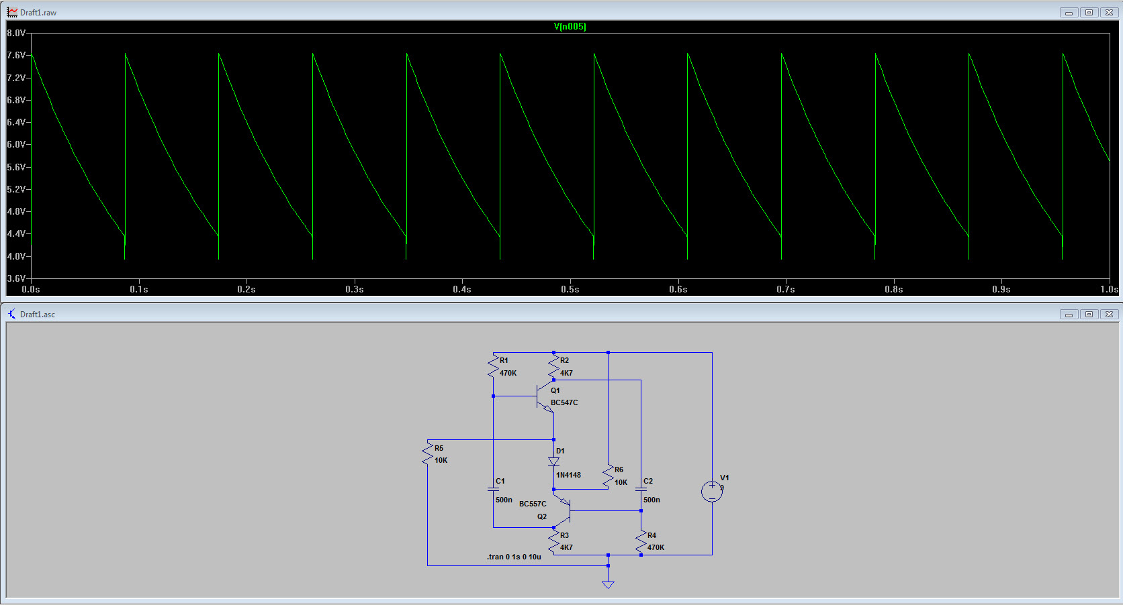The image size is (1123, 605).
Task: Click the V(n005) trace label
Action: tap(570, 27)
